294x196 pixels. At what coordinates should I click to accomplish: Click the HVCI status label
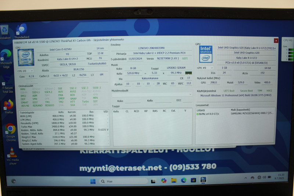(x=269, y=91)
